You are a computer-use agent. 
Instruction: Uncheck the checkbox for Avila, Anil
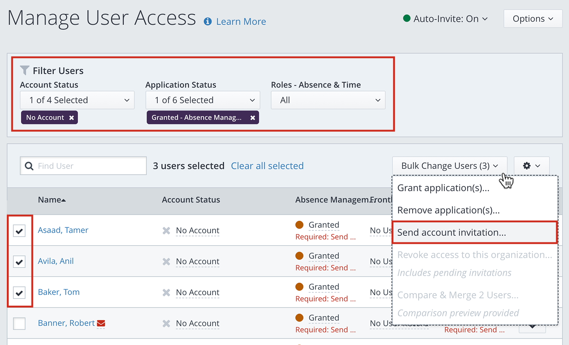(x=19, y=262)
